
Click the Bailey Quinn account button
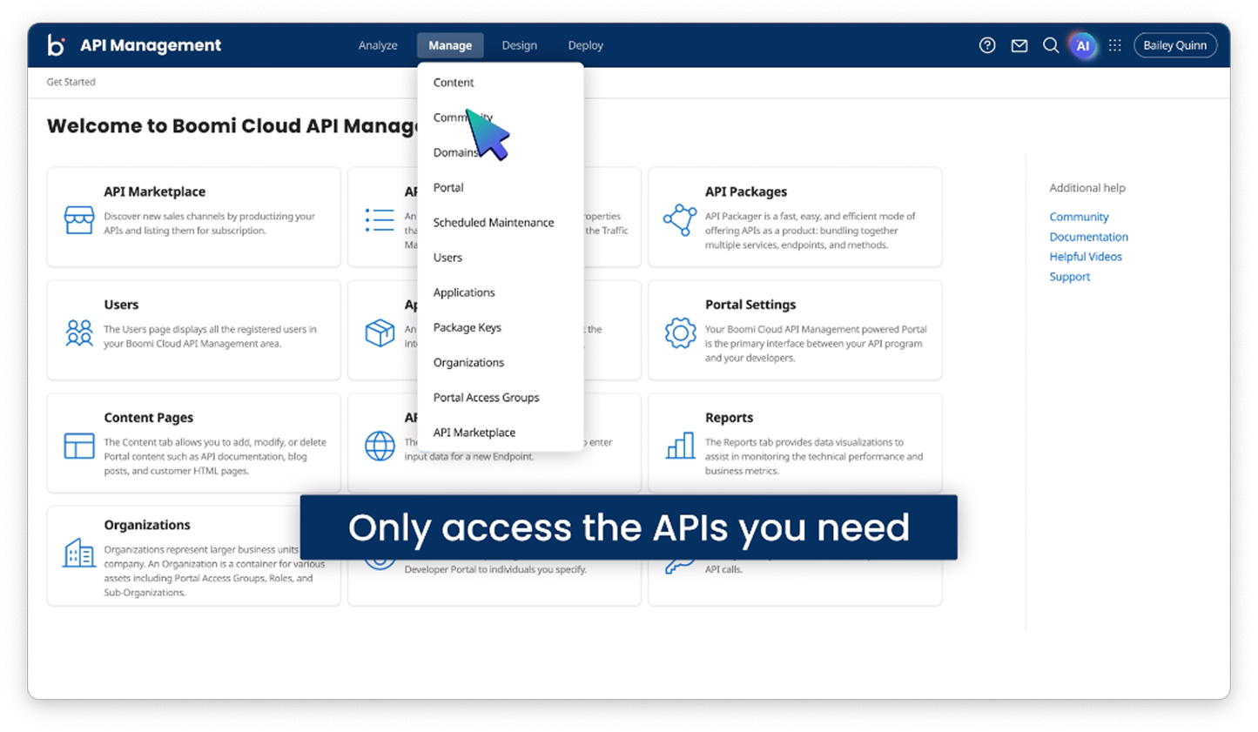click(1174, 45)
